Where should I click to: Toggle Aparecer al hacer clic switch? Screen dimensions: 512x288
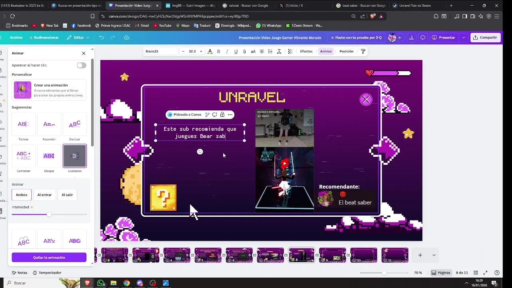(82, 65)
